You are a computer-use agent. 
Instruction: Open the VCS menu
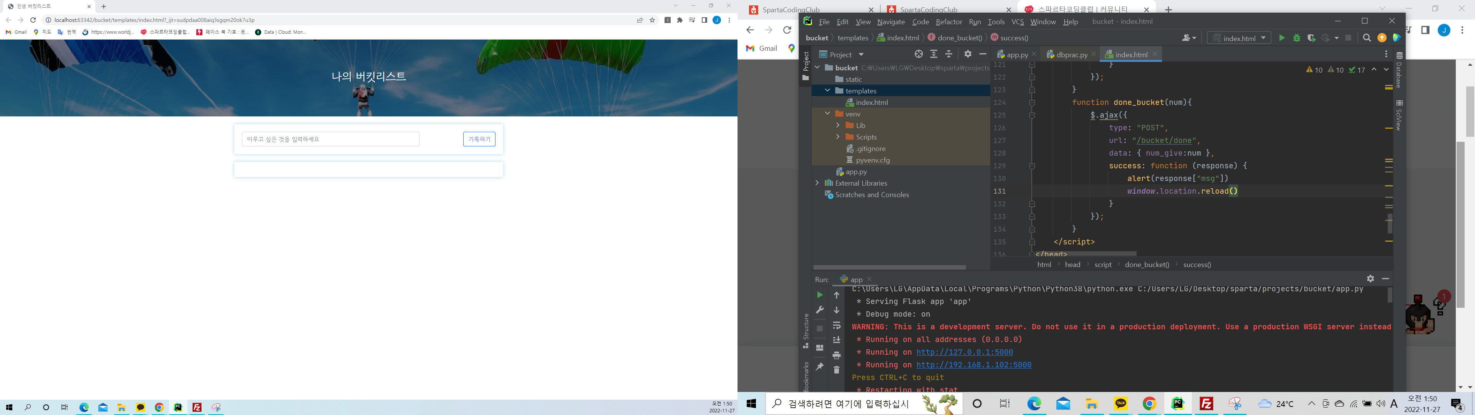pyautogui.click(x=1018, y=22)
